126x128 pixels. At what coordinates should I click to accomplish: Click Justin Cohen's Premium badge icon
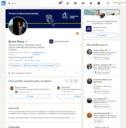click(x=106, y=50)
